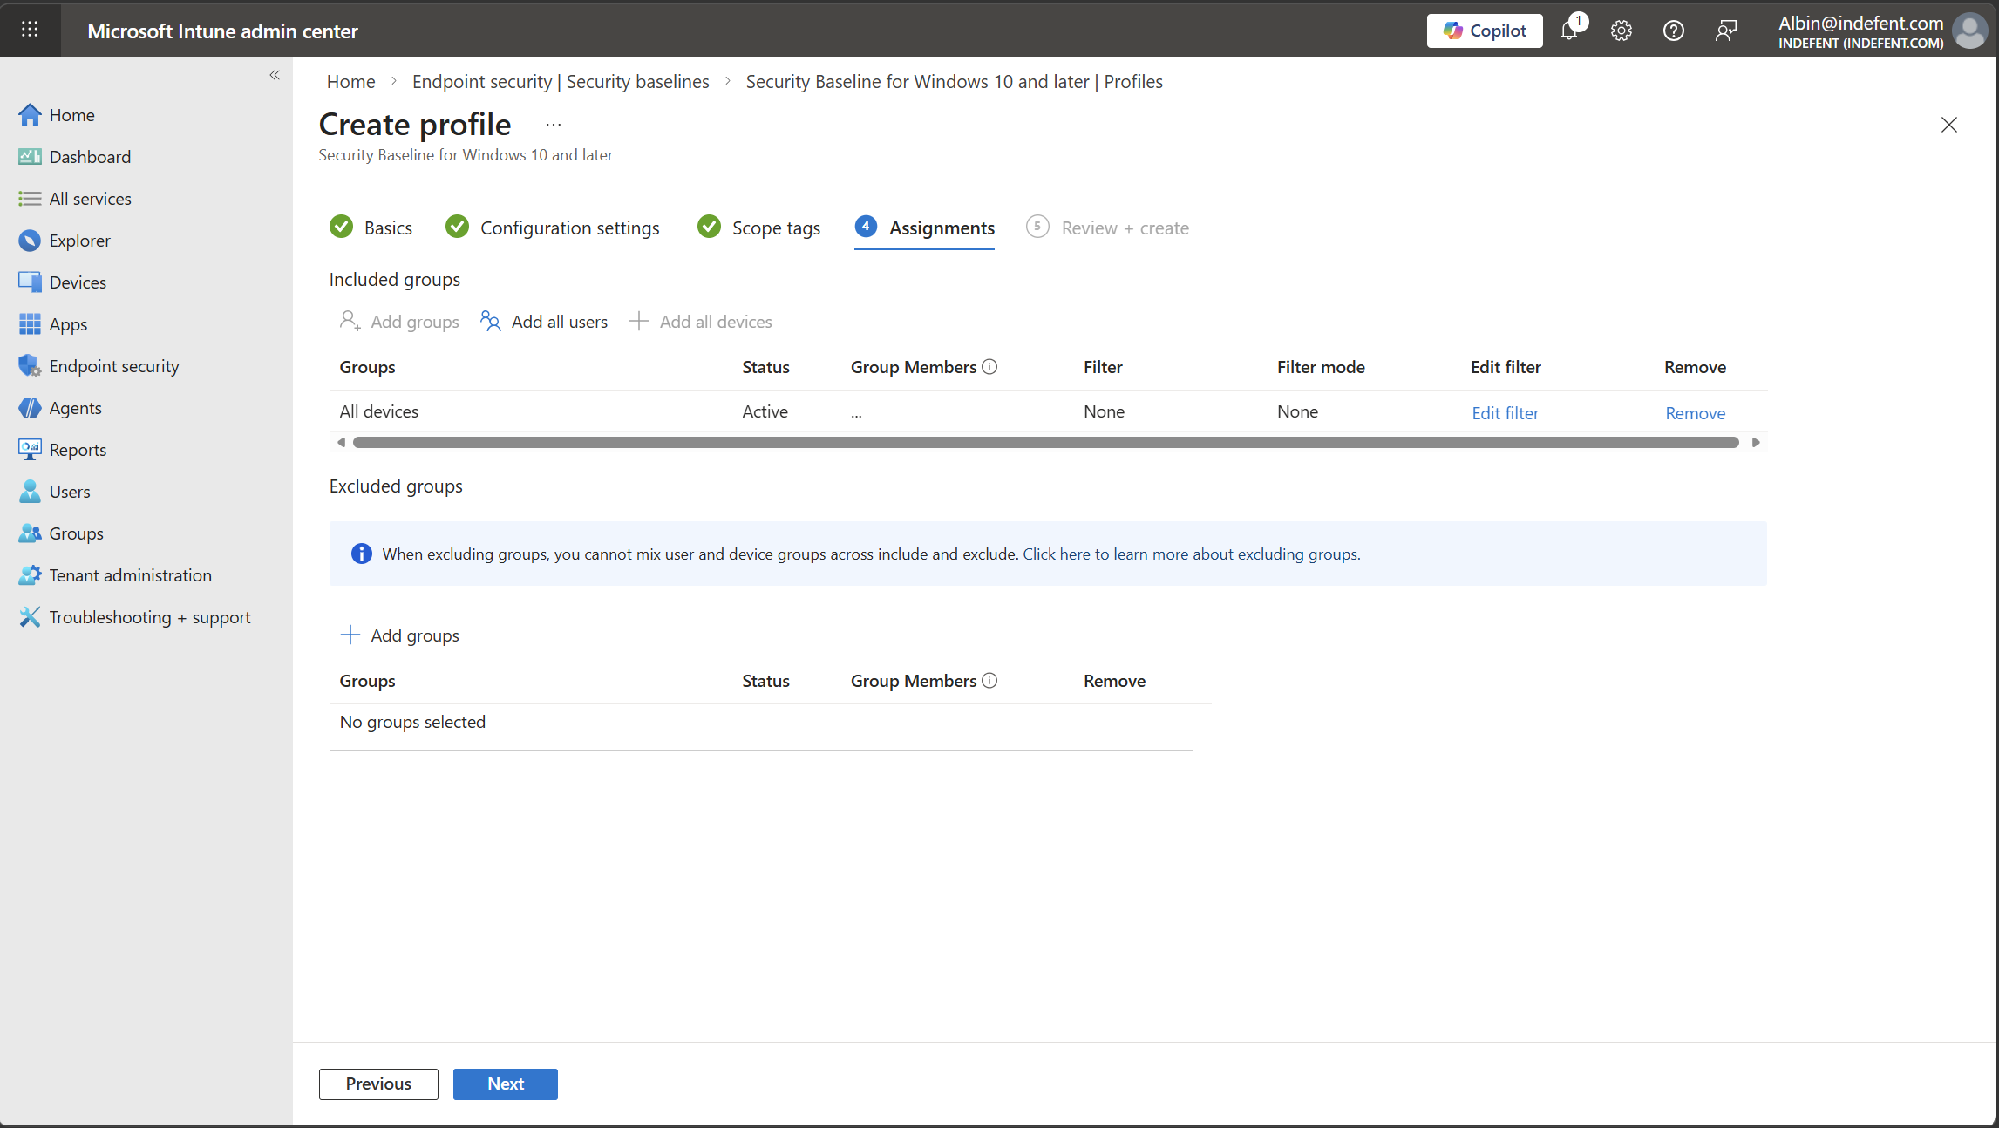
Task: Click the Next button
Action: click(505, 1084)
